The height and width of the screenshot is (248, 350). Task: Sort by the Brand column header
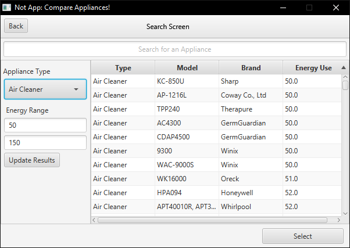pyautogui.click(x=251, y=67)
